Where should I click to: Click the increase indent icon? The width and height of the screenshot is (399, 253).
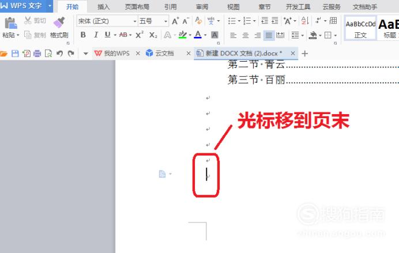tap(275, 21)
